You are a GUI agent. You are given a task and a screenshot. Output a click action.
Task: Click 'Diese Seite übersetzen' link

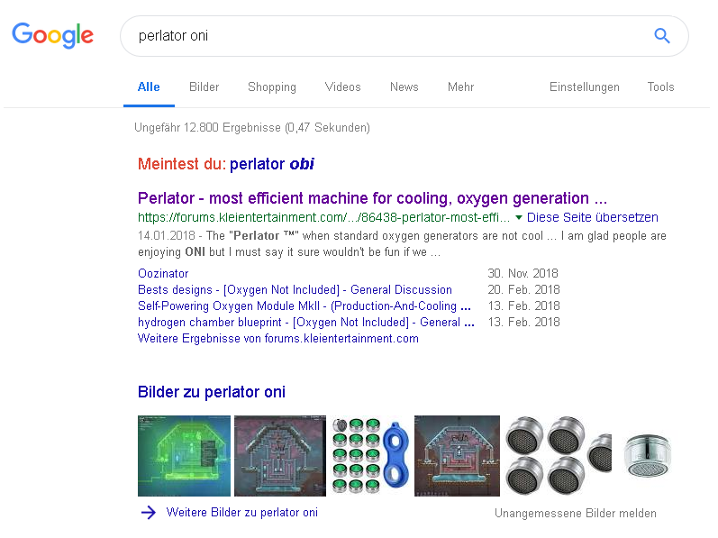point(593,217)
